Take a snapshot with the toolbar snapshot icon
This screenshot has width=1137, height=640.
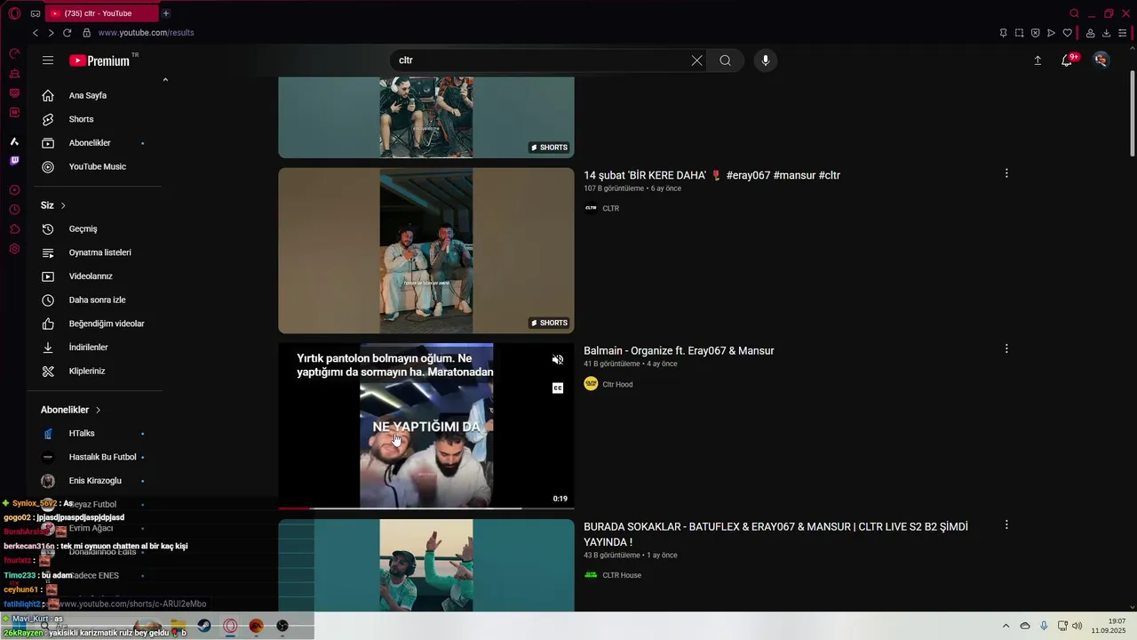[1019, 33]
